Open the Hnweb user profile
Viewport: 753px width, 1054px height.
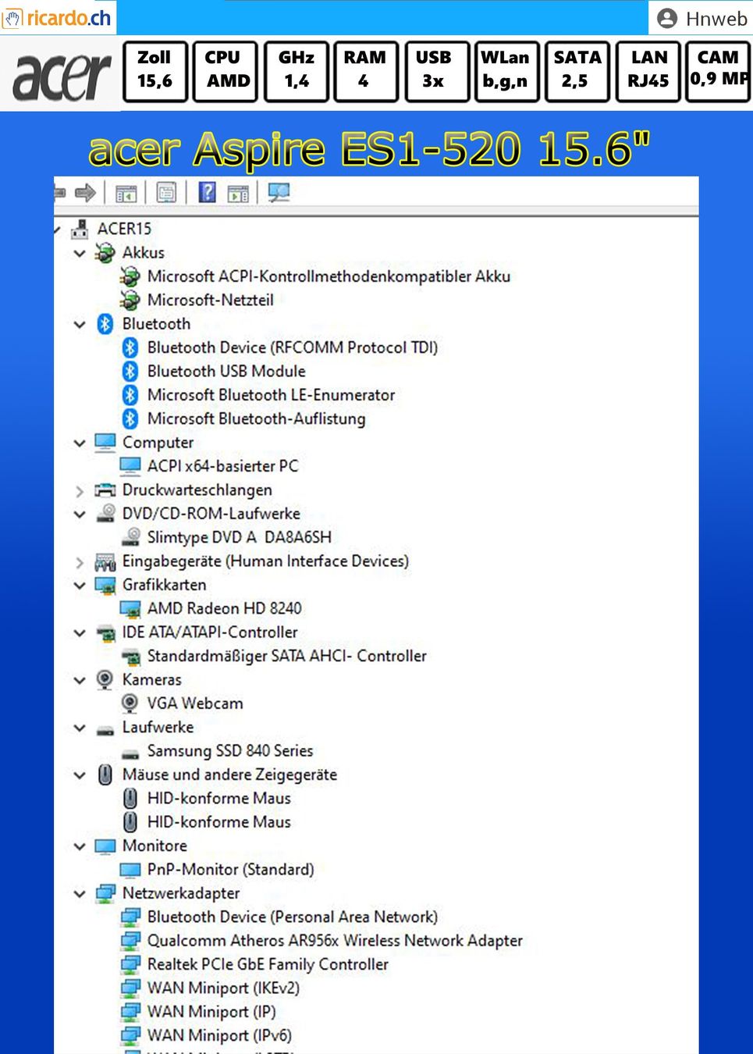pos(701,18)
